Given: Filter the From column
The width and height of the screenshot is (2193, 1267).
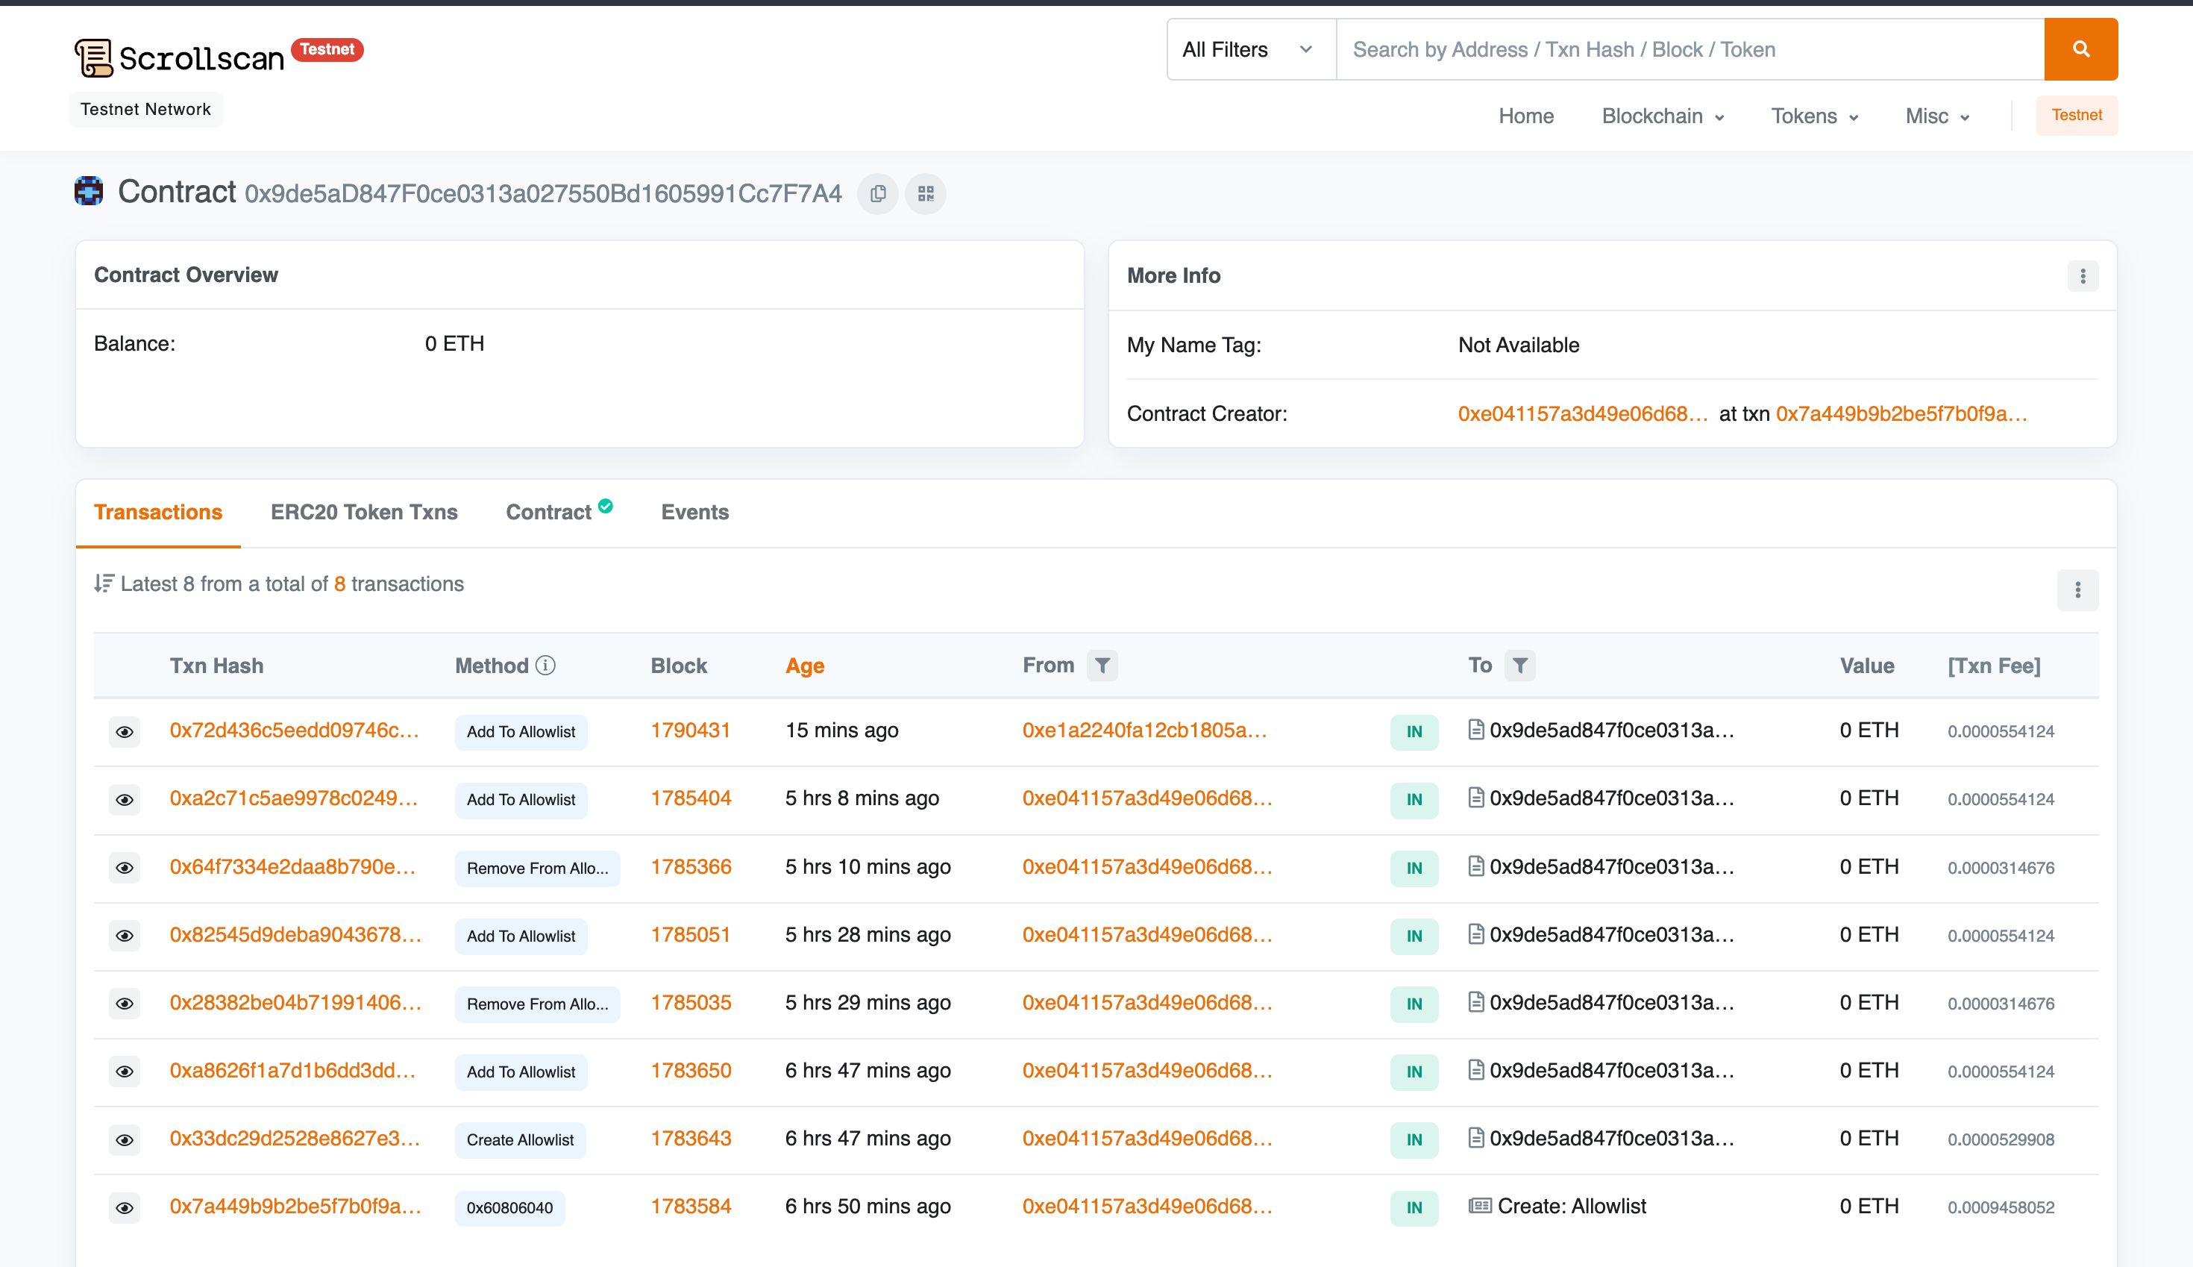Looking at the screenshot, I should pyautogui.click(x=1102, y=666).
